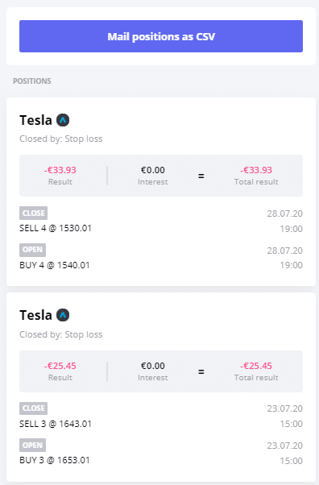Viewport: 319px width, 485px height.
Task: Click the €0.00 Interest in the first position
Action: coord(153,170)
